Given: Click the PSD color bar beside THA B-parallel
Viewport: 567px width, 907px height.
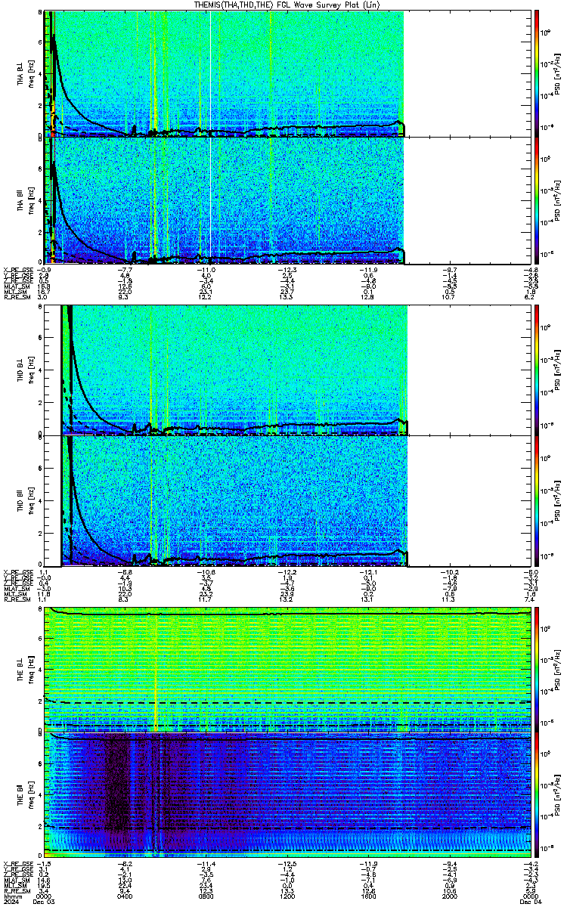Looking at the screenshot, I should click(537, 200).
